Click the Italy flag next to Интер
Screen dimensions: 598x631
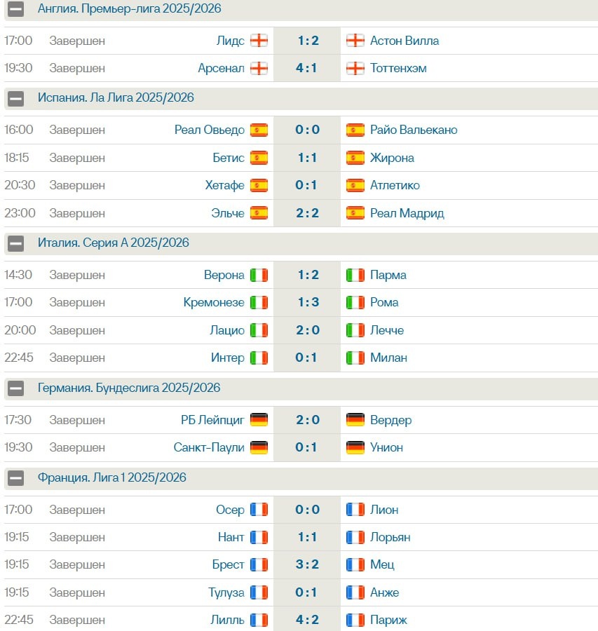259,358
